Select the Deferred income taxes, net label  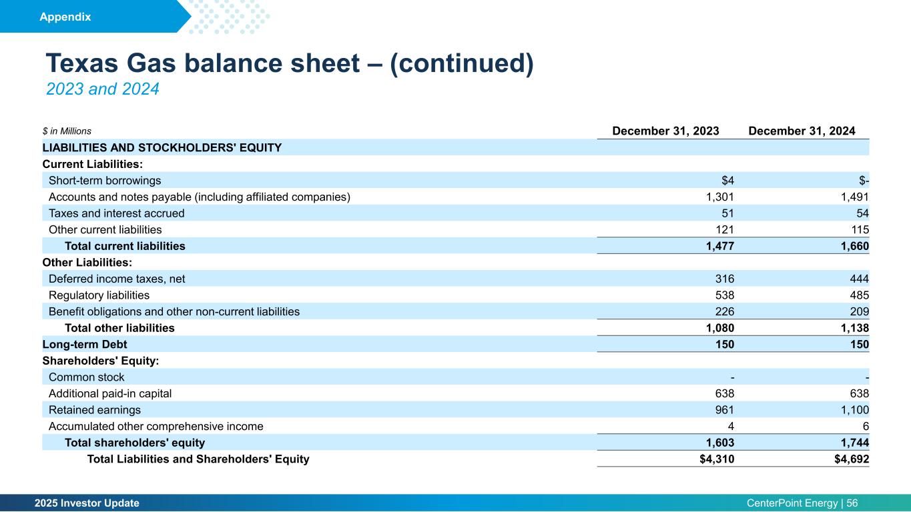(111, 279)
